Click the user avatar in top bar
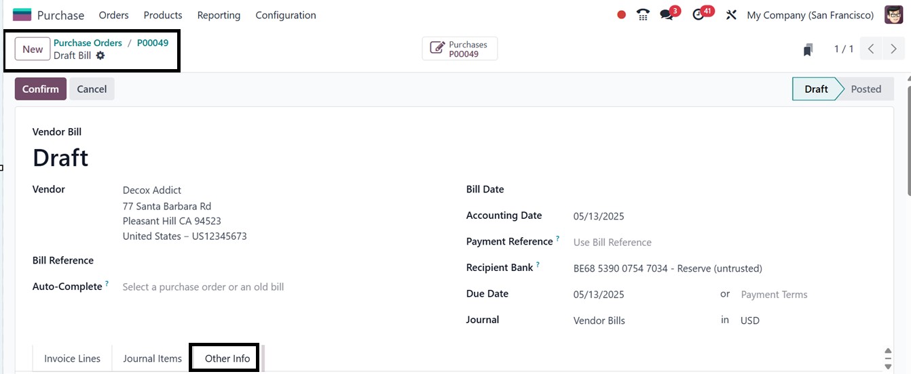Viewport: 911px width, 374px height. click(x=893, y=15)
